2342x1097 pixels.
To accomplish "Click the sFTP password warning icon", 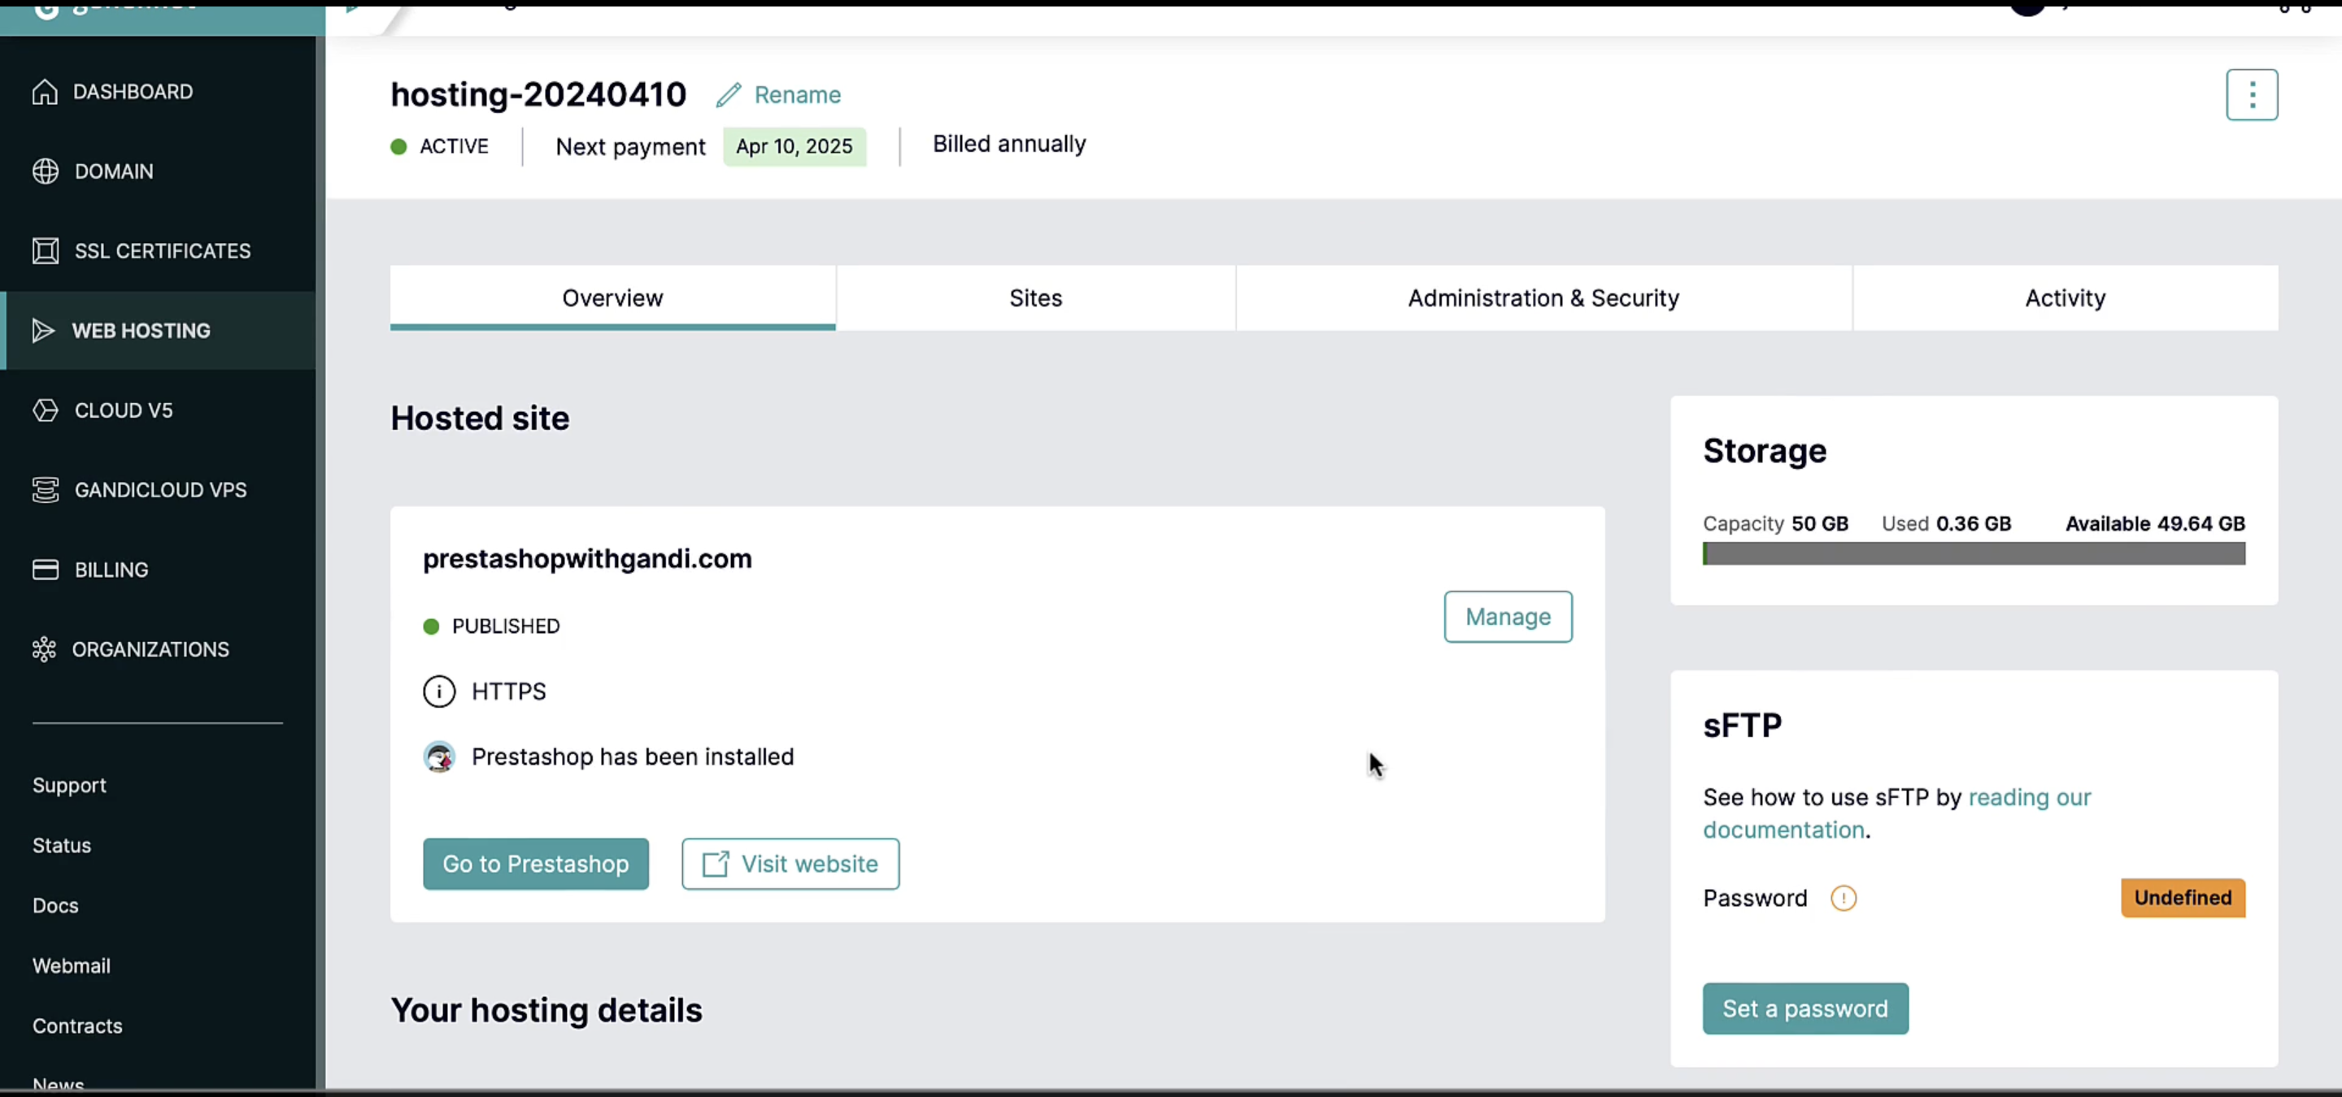I will (1843, 898).
